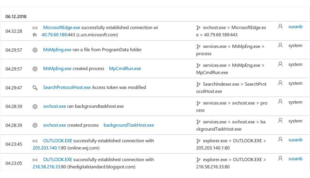The height and width of the screenshot is (178, 310).
Task: Click the gear icon beside MsMpEng.exe ran a file
Action: click(35, 50)
